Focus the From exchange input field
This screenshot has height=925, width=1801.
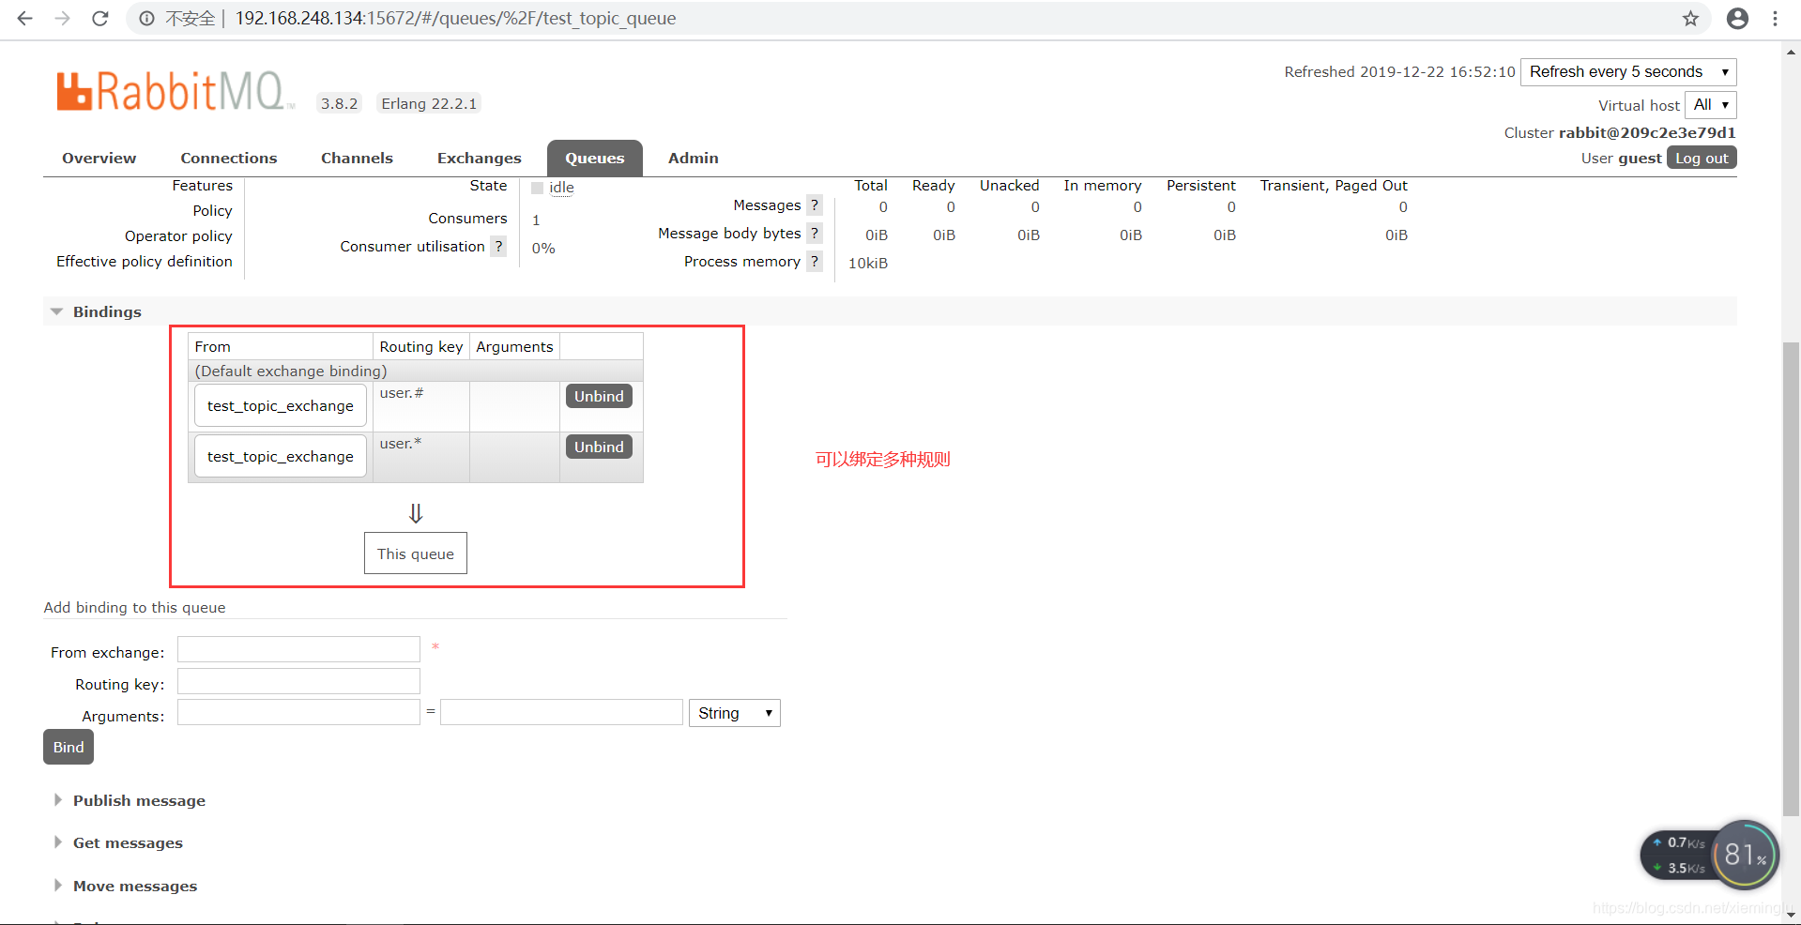tap(298, 649)
